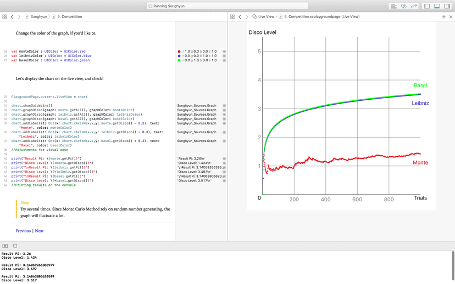This screenshot has width=455, height=284.
Task: Toggle the utilities inspector panel
Action: pos(447,6)
